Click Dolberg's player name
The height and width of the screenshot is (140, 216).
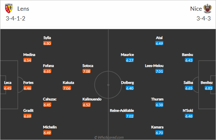coord(127,83)
